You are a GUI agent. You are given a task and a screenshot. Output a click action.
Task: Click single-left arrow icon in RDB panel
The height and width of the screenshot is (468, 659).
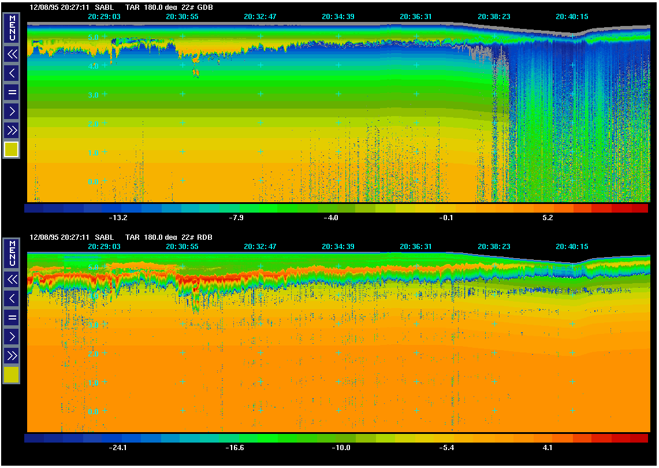[12, 299]
